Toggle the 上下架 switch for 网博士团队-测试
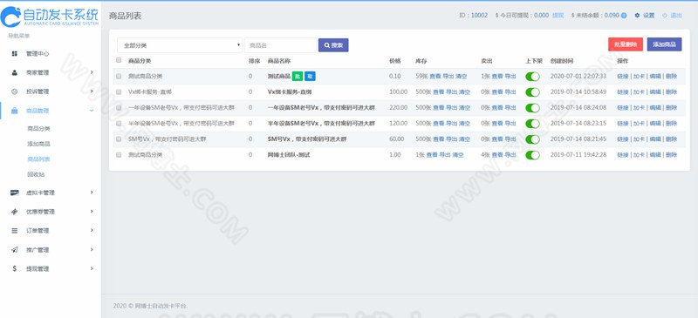 [532, 155]
